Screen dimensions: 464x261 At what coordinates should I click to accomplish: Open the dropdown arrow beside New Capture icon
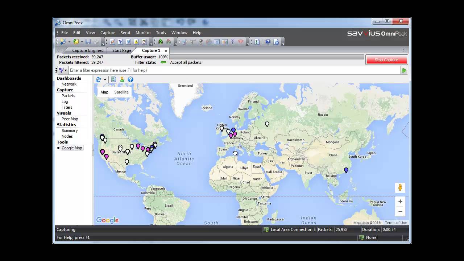point(69,42)
